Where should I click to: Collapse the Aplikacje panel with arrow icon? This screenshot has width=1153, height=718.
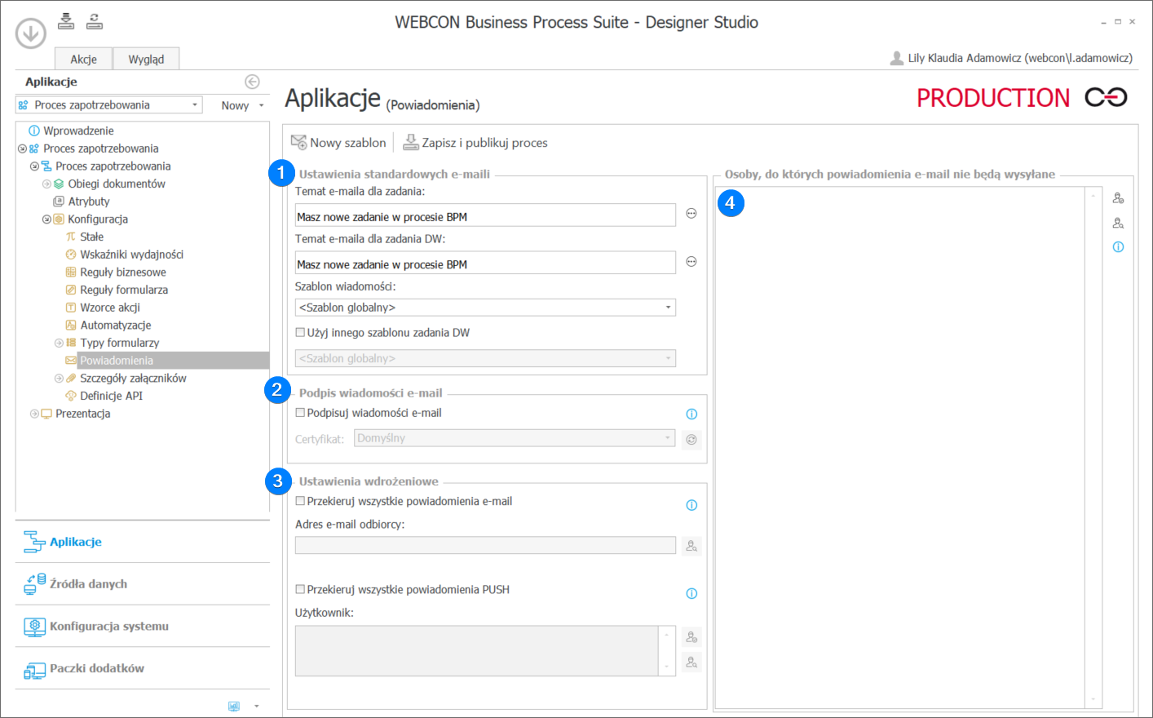point(252,82)
